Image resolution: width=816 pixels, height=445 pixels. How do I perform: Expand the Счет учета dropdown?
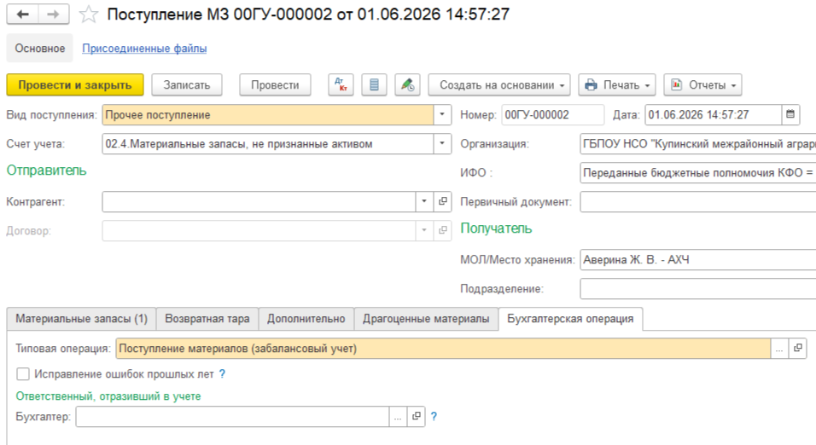(442, 143)
